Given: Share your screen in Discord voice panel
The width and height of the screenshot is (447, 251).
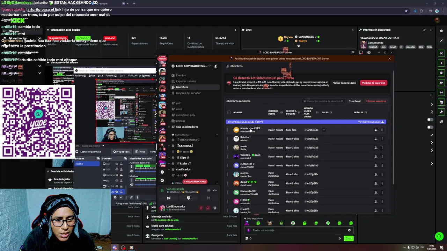Looking at the screenshot, I should [189, 198].
